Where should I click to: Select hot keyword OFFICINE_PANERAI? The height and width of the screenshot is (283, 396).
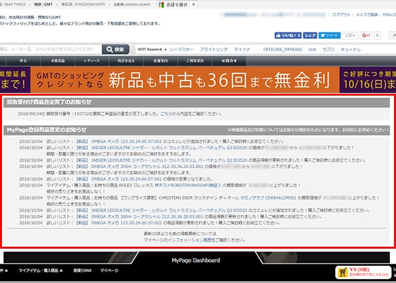click(282, 49)
